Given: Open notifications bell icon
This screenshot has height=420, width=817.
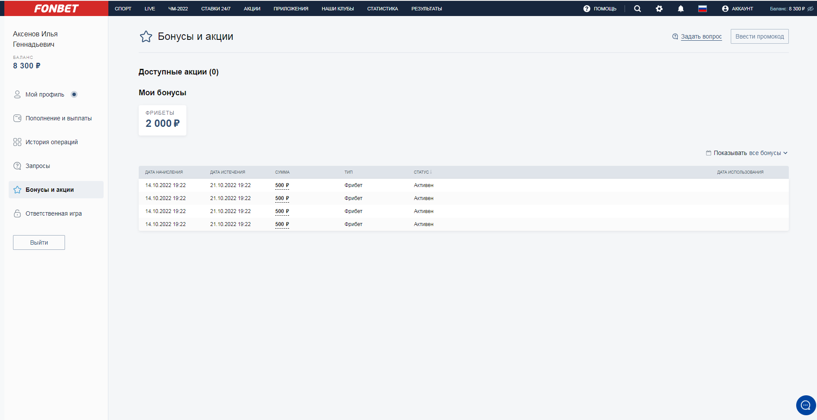Looking at the screenshot, I should point(680,9).
